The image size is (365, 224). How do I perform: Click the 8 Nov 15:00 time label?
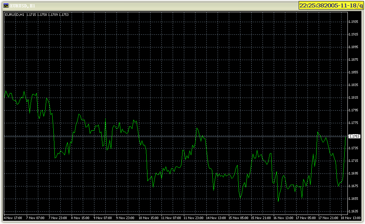click(80, 218)
